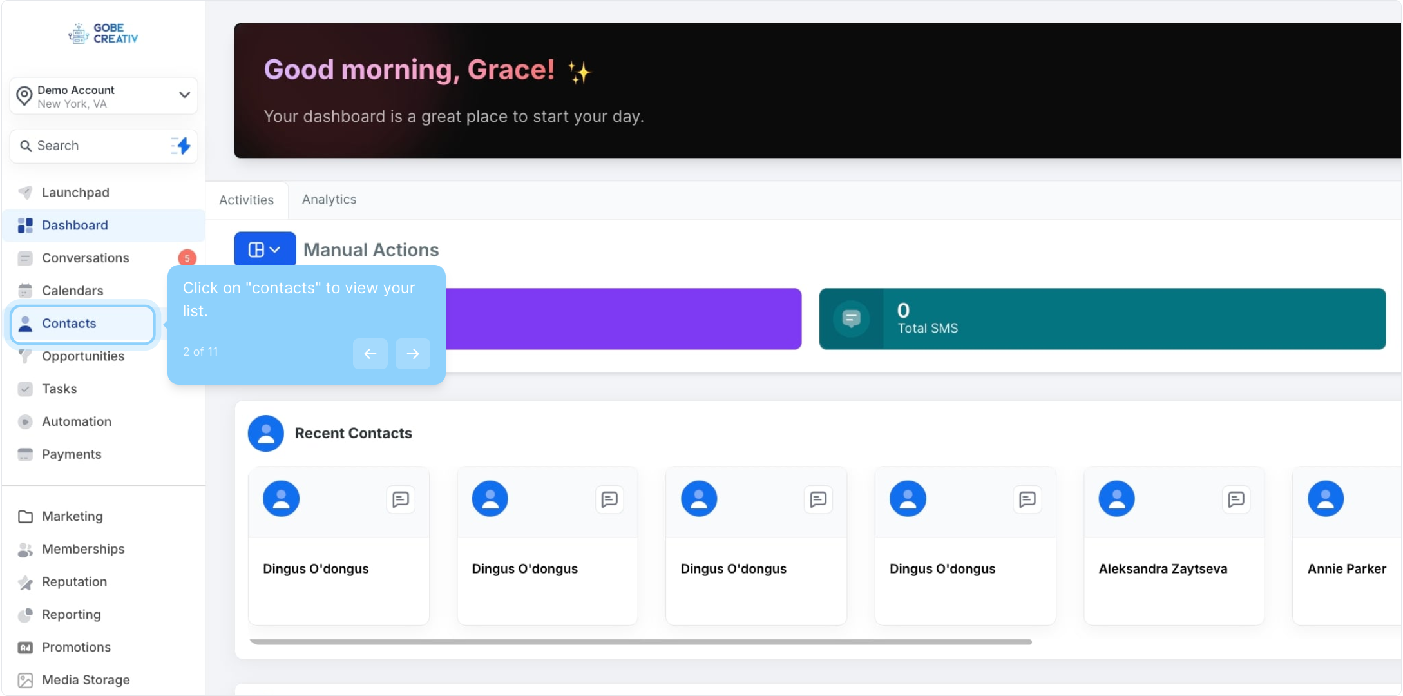Go to previous tour step arrow
This screenshot has height=696, width=1403.
(x=370, y=353)
